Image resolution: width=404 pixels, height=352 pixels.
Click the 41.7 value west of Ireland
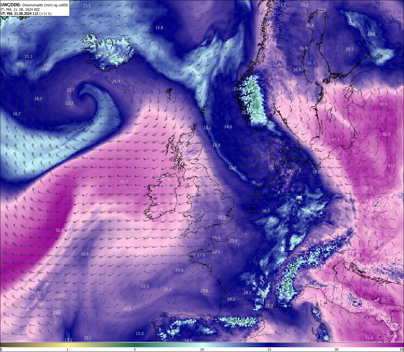124,182
